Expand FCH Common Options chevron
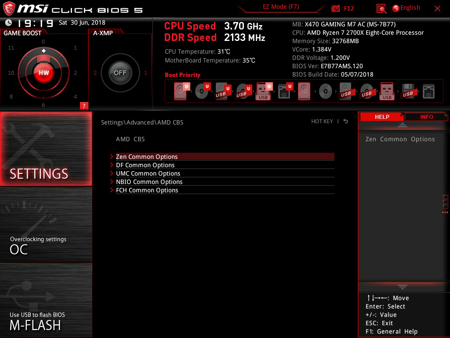Image resolution: width=450 pixels, height=338 pixels. [112, 190]
